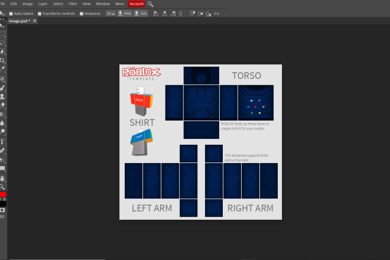Open the Filter menu
390x260 pixels.
73,4
